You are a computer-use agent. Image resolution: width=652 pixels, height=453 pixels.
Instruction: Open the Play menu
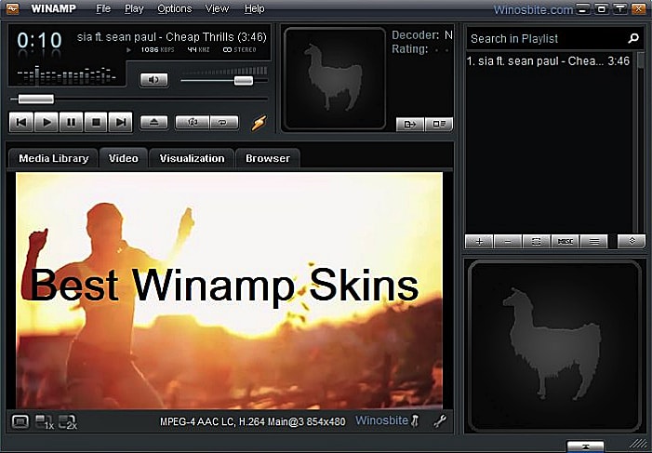click(134, 8)
